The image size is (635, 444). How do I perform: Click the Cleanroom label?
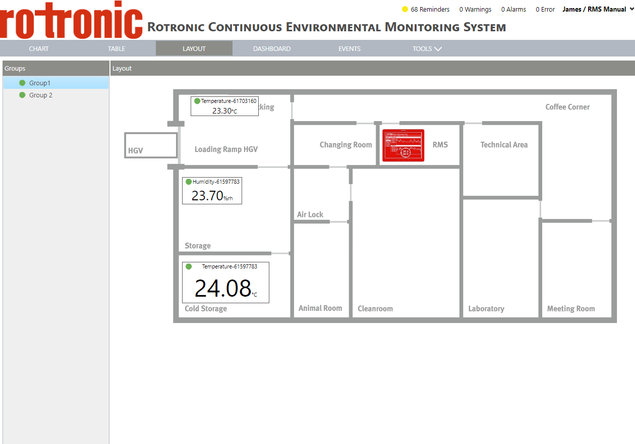[375, 309]
